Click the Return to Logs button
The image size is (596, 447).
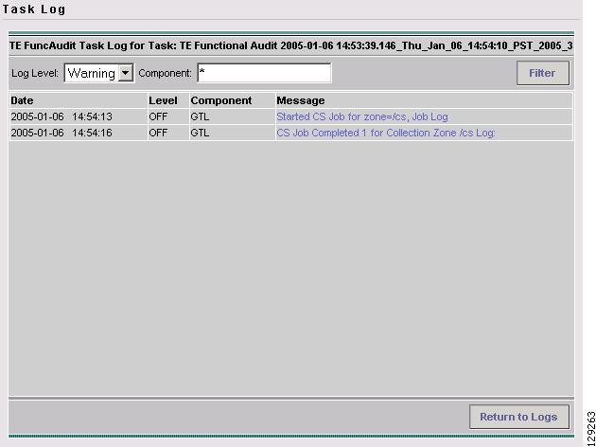pos(518,417)
